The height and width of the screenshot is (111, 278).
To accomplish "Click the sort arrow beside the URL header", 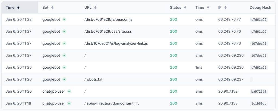I will (x=96, y=8).
